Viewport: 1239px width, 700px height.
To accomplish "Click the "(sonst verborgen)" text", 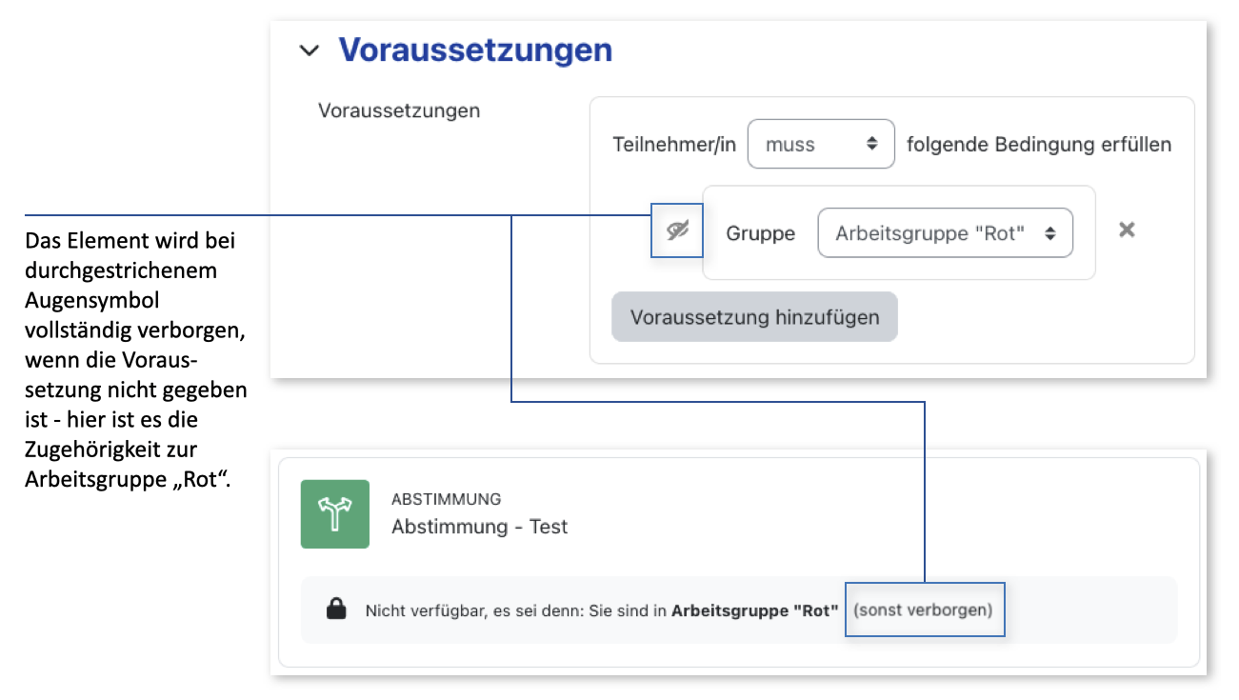I will point(923,610).
